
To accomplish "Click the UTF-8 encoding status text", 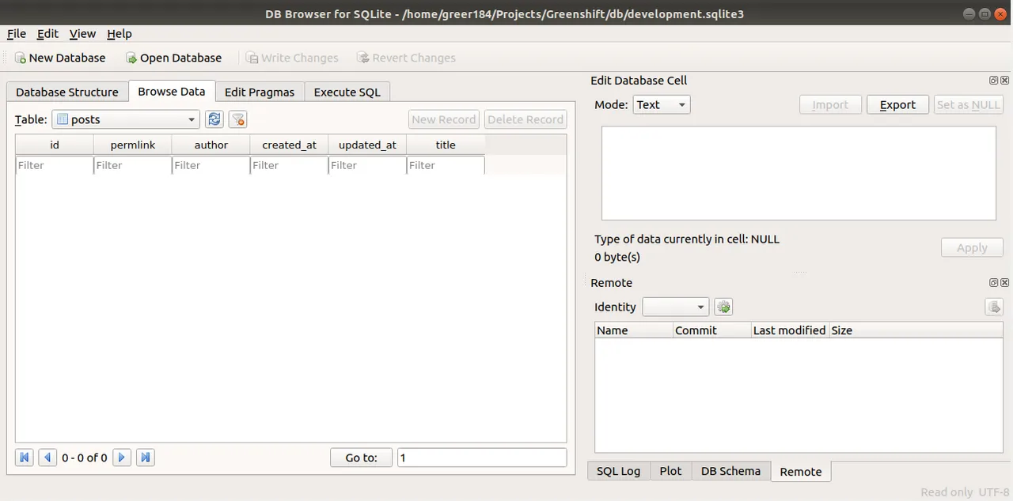I will tap(995, 492).
